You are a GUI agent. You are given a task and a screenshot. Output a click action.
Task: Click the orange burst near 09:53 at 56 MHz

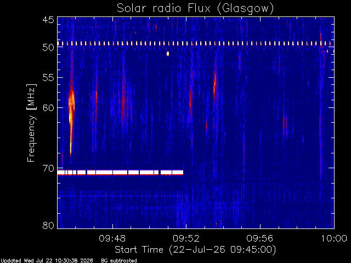pyautogui.click(x=214, y=84)
